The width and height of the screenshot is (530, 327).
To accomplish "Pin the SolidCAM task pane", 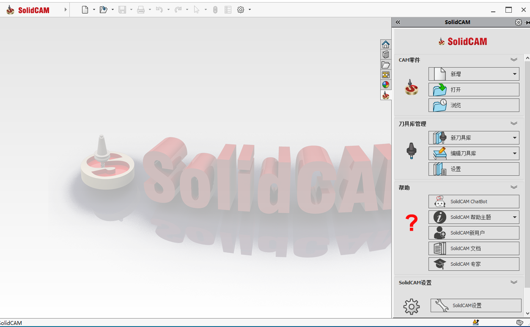I will (x=527, y=22).
